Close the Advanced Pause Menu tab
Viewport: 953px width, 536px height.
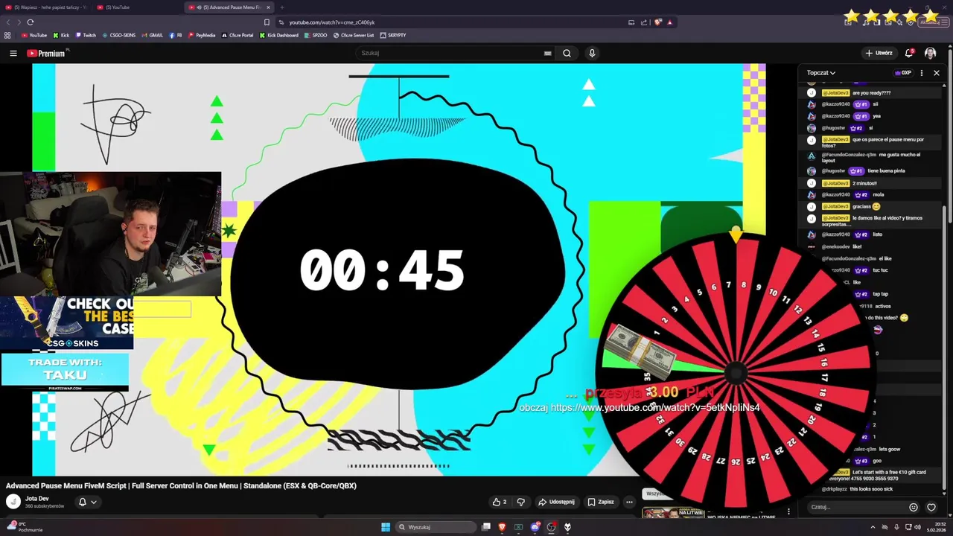[x=268, y=7]
